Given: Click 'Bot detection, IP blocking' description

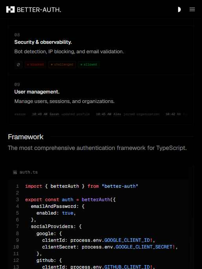Looking at the screenshot, I should coord(69,51).
